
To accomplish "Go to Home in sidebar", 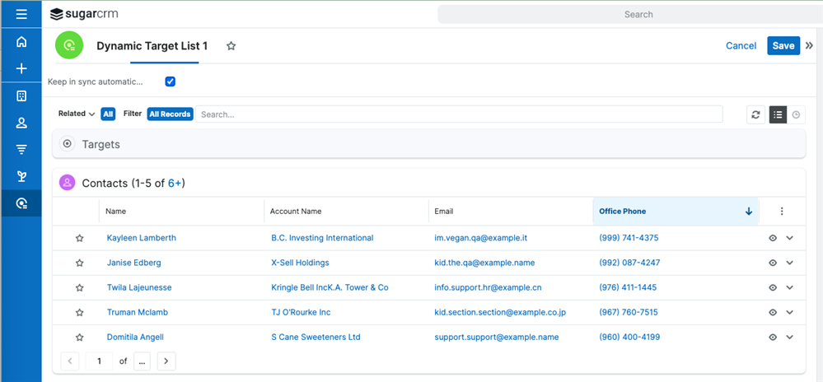I will tap(21, 42).
